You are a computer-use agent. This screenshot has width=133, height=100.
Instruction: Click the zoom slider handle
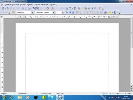118,94
